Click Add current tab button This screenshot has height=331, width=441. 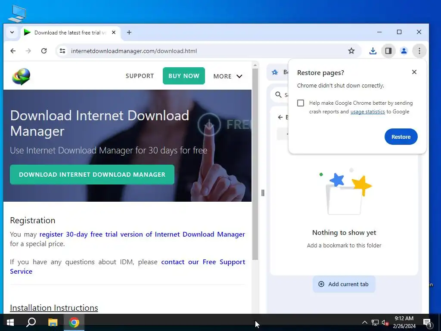coord(344,284)
